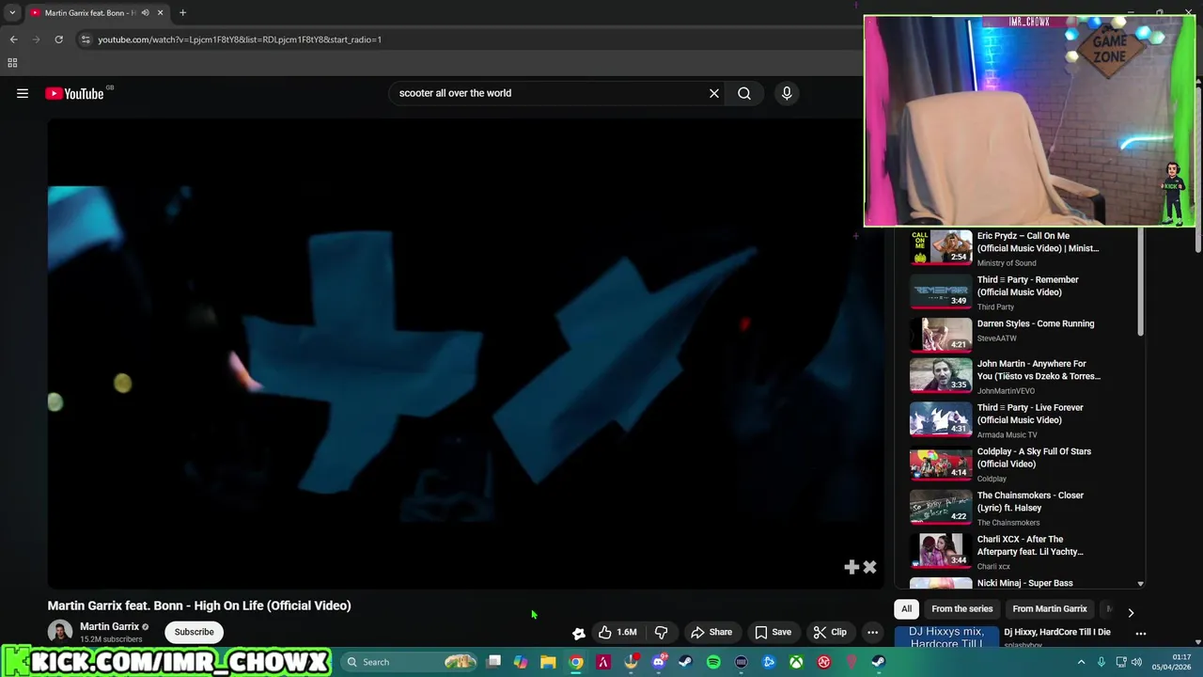1203x677 pixels.
Task: Click Nicki Minaj - Super Bass title
Action: 1024,583
